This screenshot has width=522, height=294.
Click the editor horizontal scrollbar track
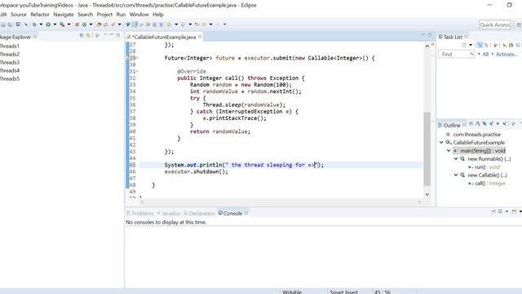pos(281,202)
